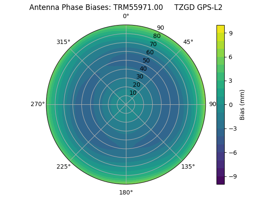Screen dimensions: 276x207
Task: Click the 'Bias (mm)' colorbar label
Action: pyautogui.click(x=242, y=104)
